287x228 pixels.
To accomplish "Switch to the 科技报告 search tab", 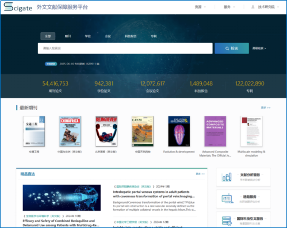I will coord(131,36).
